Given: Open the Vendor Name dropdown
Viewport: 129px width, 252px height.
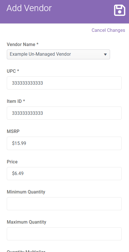Looking at the screenshot, I should coord(59,54).
